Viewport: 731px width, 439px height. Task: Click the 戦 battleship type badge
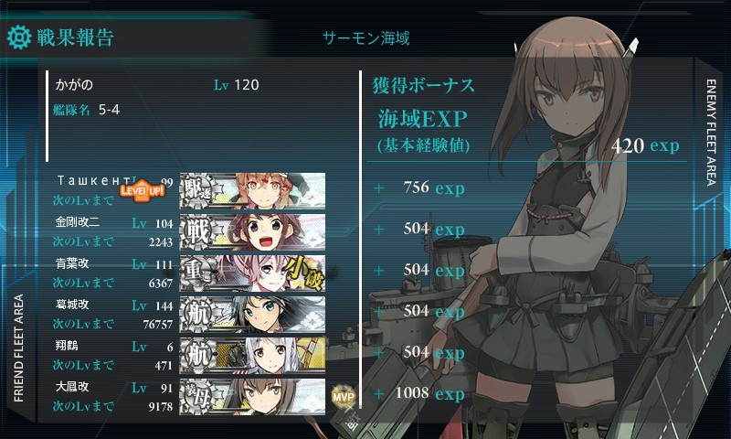pyautogui.click(x=197, y=232)
